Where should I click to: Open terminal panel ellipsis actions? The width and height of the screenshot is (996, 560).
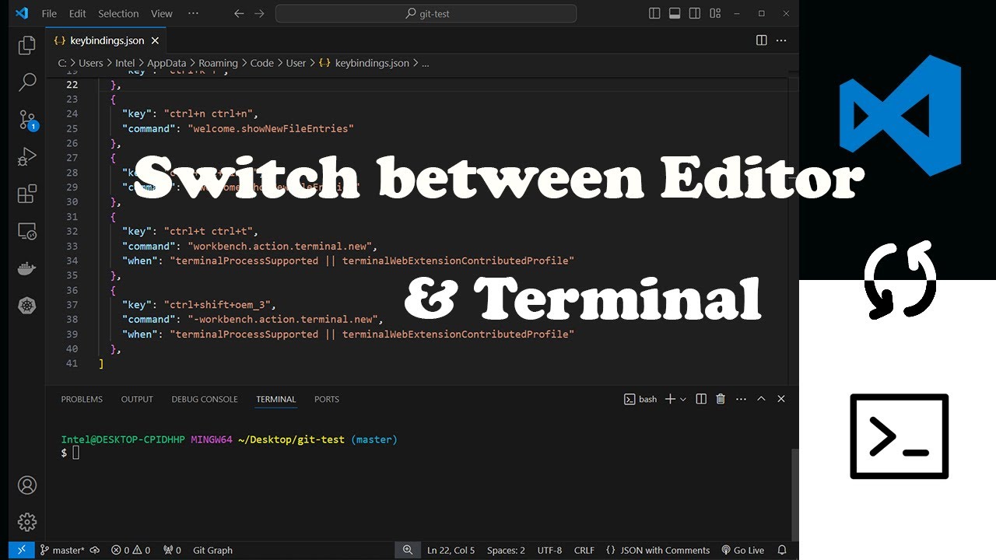(740, 399)
